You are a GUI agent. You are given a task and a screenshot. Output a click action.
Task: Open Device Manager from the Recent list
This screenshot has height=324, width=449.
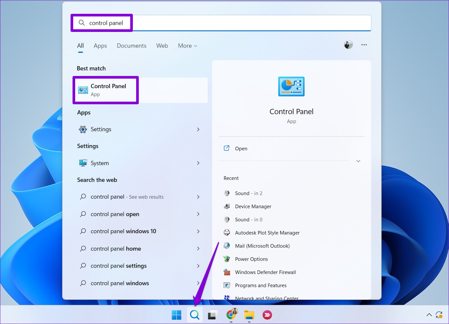tap(253, 206)
